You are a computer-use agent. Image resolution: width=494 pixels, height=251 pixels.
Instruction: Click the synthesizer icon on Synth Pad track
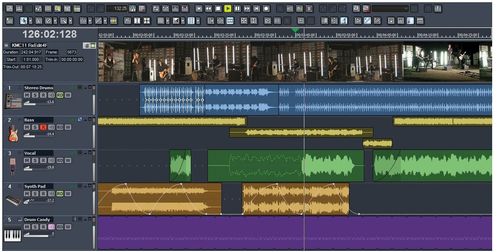[13, 200]
